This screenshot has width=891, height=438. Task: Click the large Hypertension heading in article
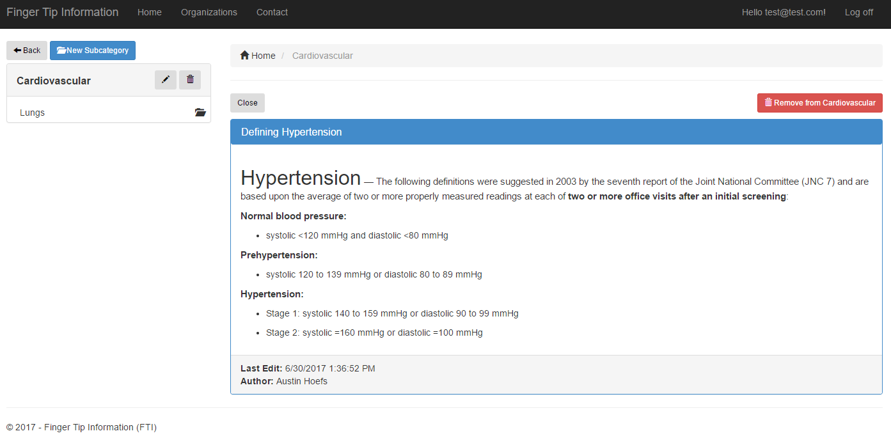(301, 178)
